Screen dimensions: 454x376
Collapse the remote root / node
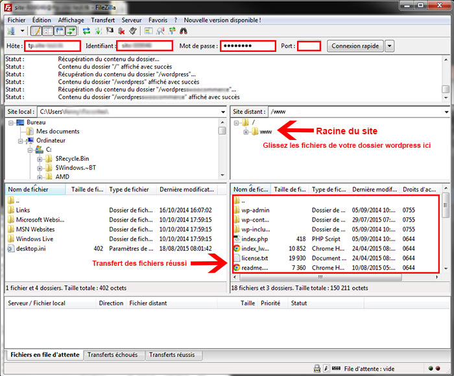(236, 123)
